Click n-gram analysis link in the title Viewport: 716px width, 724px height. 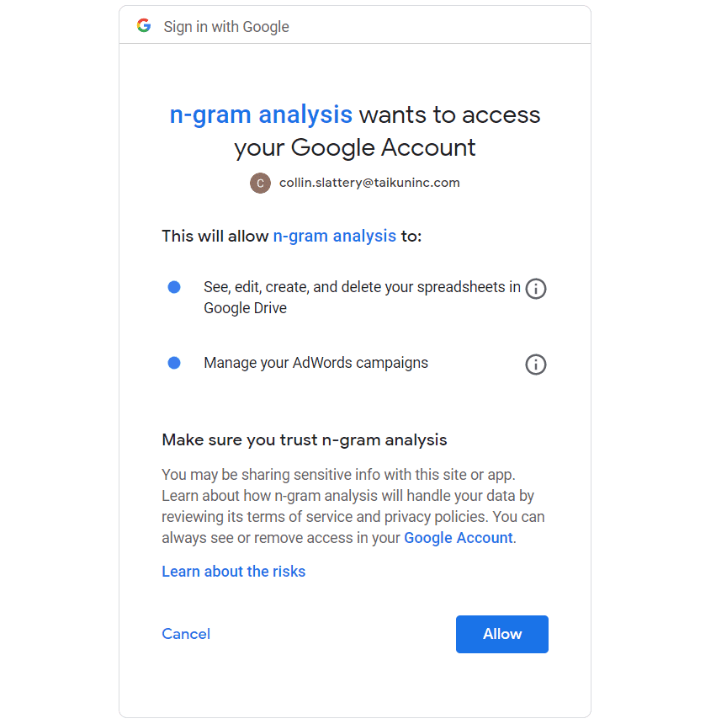pyautogui.click(x=261, y=114)
